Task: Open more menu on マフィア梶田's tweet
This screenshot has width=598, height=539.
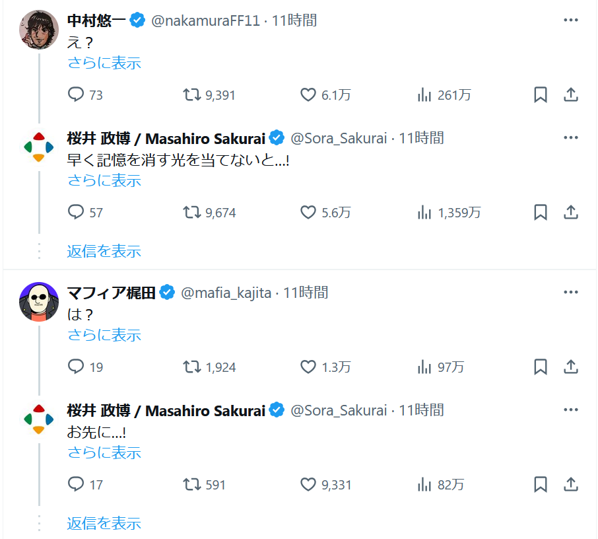Action: click(x=571, y=292)
